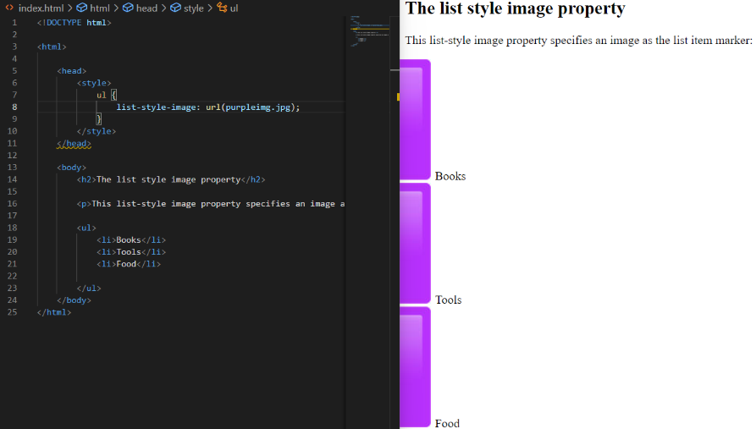Click the cube icon before html breadcrumb
This screenshot has width=756, height=429.
(x=82, y=8)
